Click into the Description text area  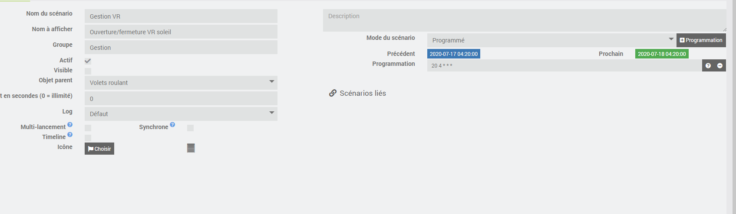[x=524, y=20]
